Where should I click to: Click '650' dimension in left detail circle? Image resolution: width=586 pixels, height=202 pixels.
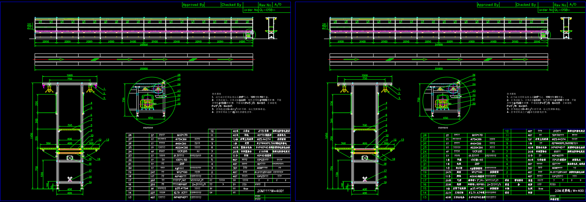pos(151,118)
